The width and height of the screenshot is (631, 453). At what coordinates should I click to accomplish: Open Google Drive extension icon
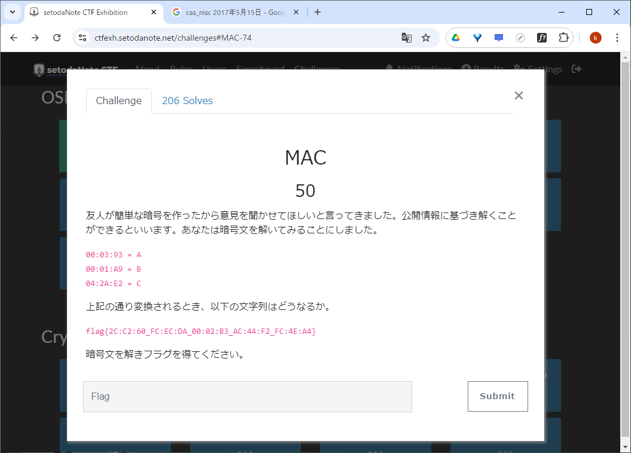(x=456, y=38)
